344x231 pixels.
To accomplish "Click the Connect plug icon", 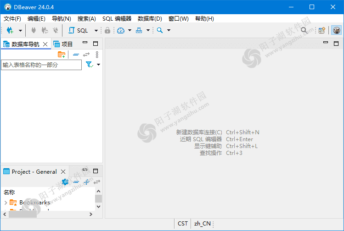I will (34, 30).
